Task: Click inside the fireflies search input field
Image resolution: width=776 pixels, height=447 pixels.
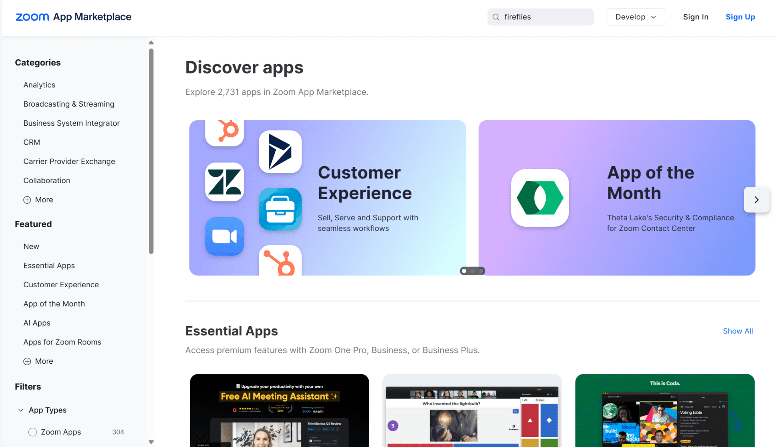Action: [x=540, y=17]
